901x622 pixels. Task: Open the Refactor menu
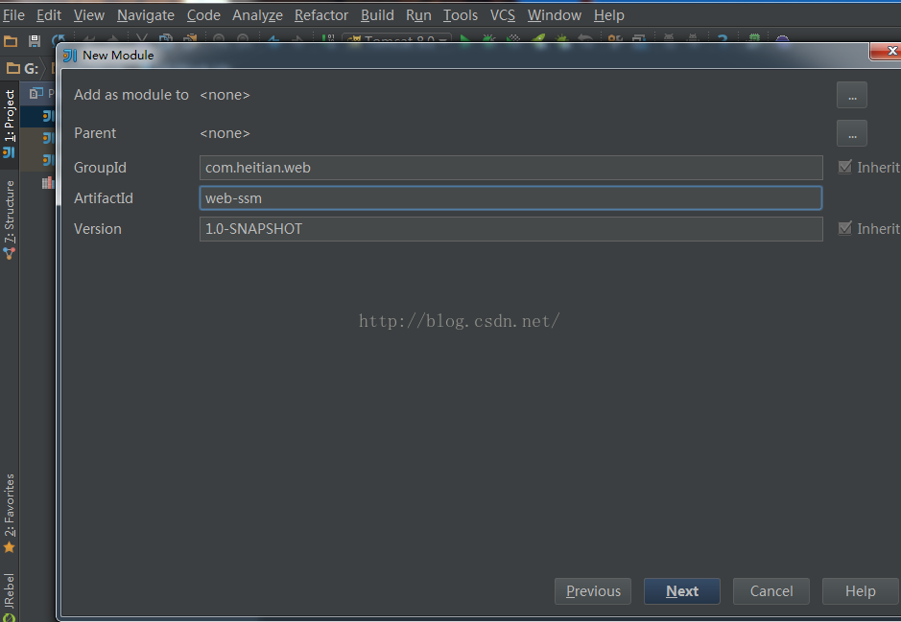coord(321,15)
